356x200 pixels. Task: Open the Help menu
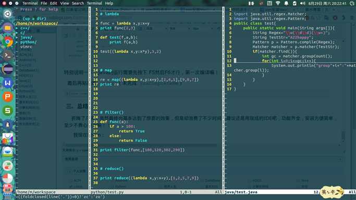(x=109, y=4)
